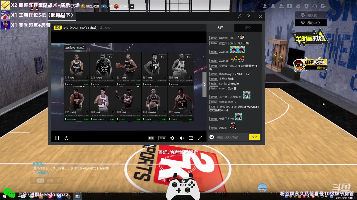Mute the stream volume speaker
Image resolution: width=357 pixels, height=200 pixels.
point(182,138)
